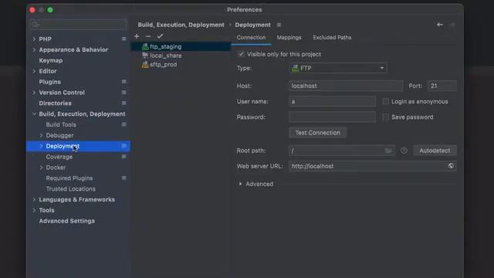The height and width of the screenshot is (278, 494).
Task: Click the Host input field
Action: coord(346,86)
